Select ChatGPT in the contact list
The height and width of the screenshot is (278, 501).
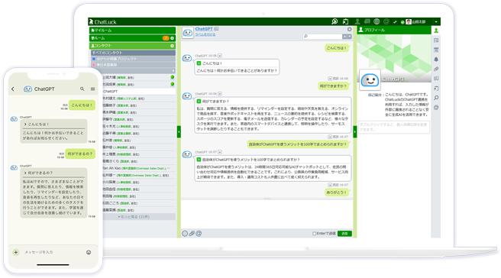(139, 92)
